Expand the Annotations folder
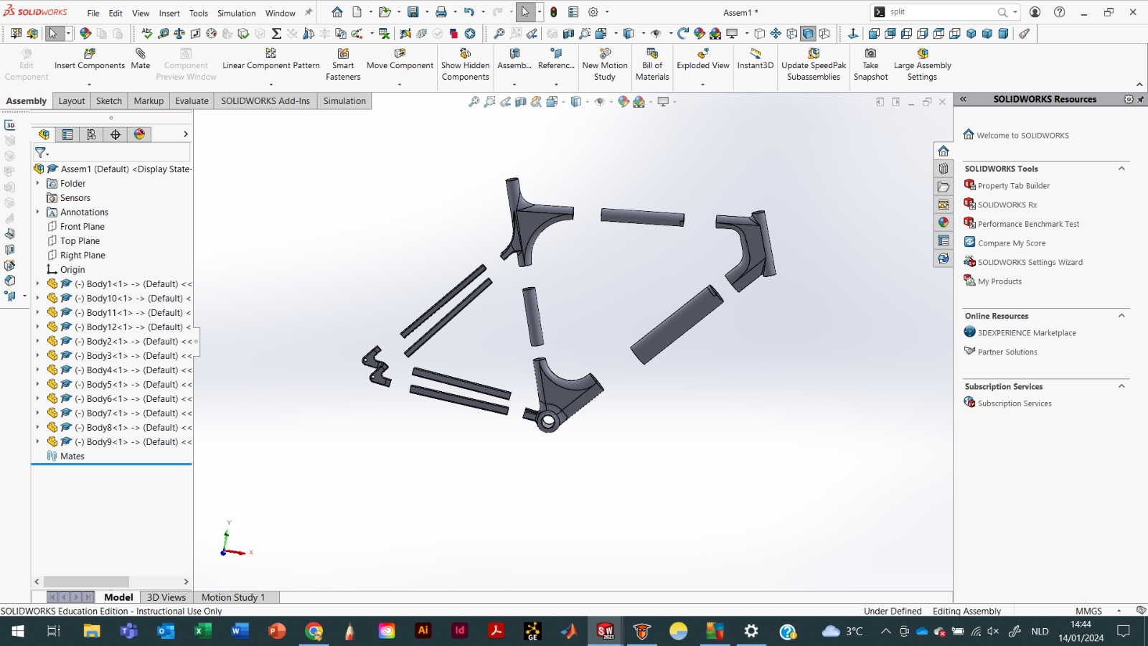This screenshot has height=646, width=1148. (x=37, y=212)
